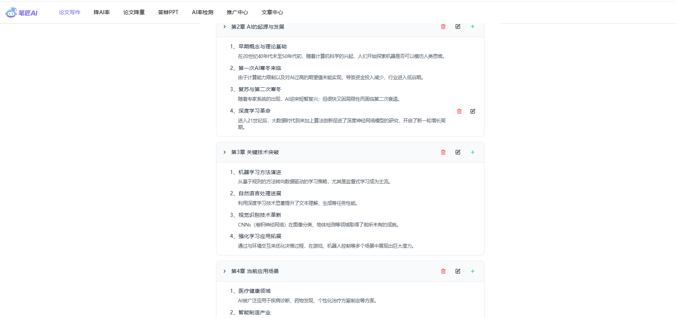676x318 pixels.
Task: Open 文章中心 page
Action: 272,12
